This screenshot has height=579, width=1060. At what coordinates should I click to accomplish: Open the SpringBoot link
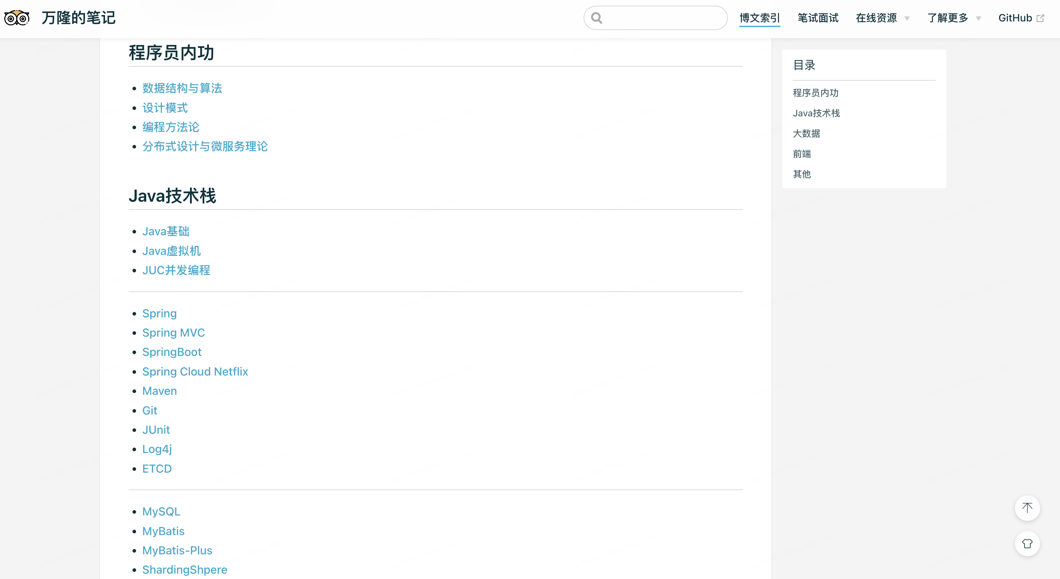tap(172, 352)
